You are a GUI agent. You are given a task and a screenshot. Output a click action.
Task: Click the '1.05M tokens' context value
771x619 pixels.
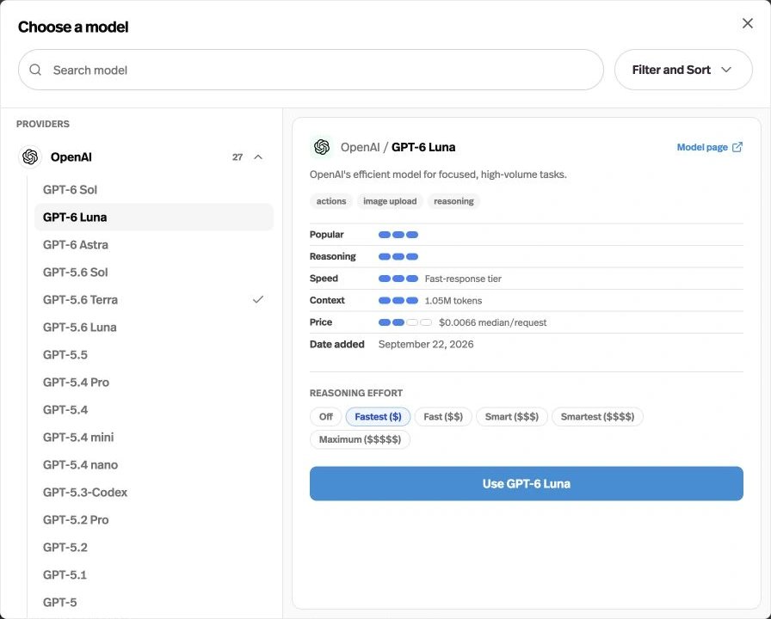click(x=453, y=301)
